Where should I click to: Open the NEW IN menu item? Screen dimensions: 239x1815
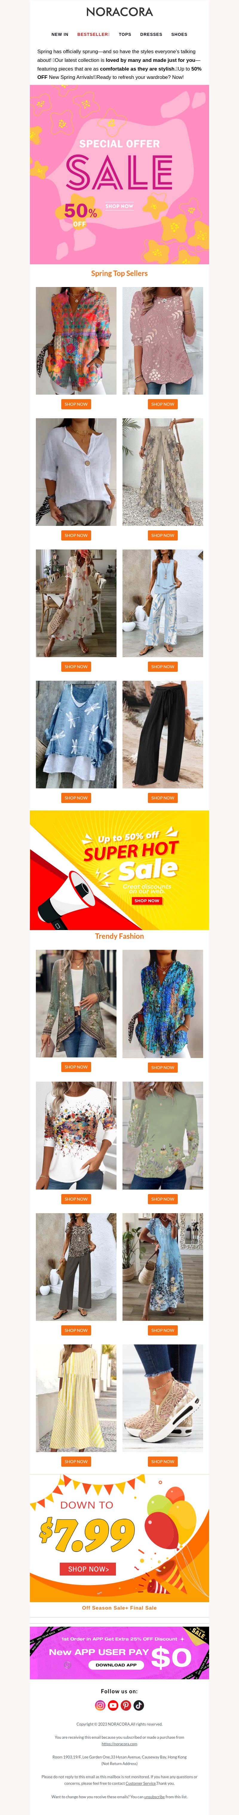pyautogui.click(x=60, y=34)
